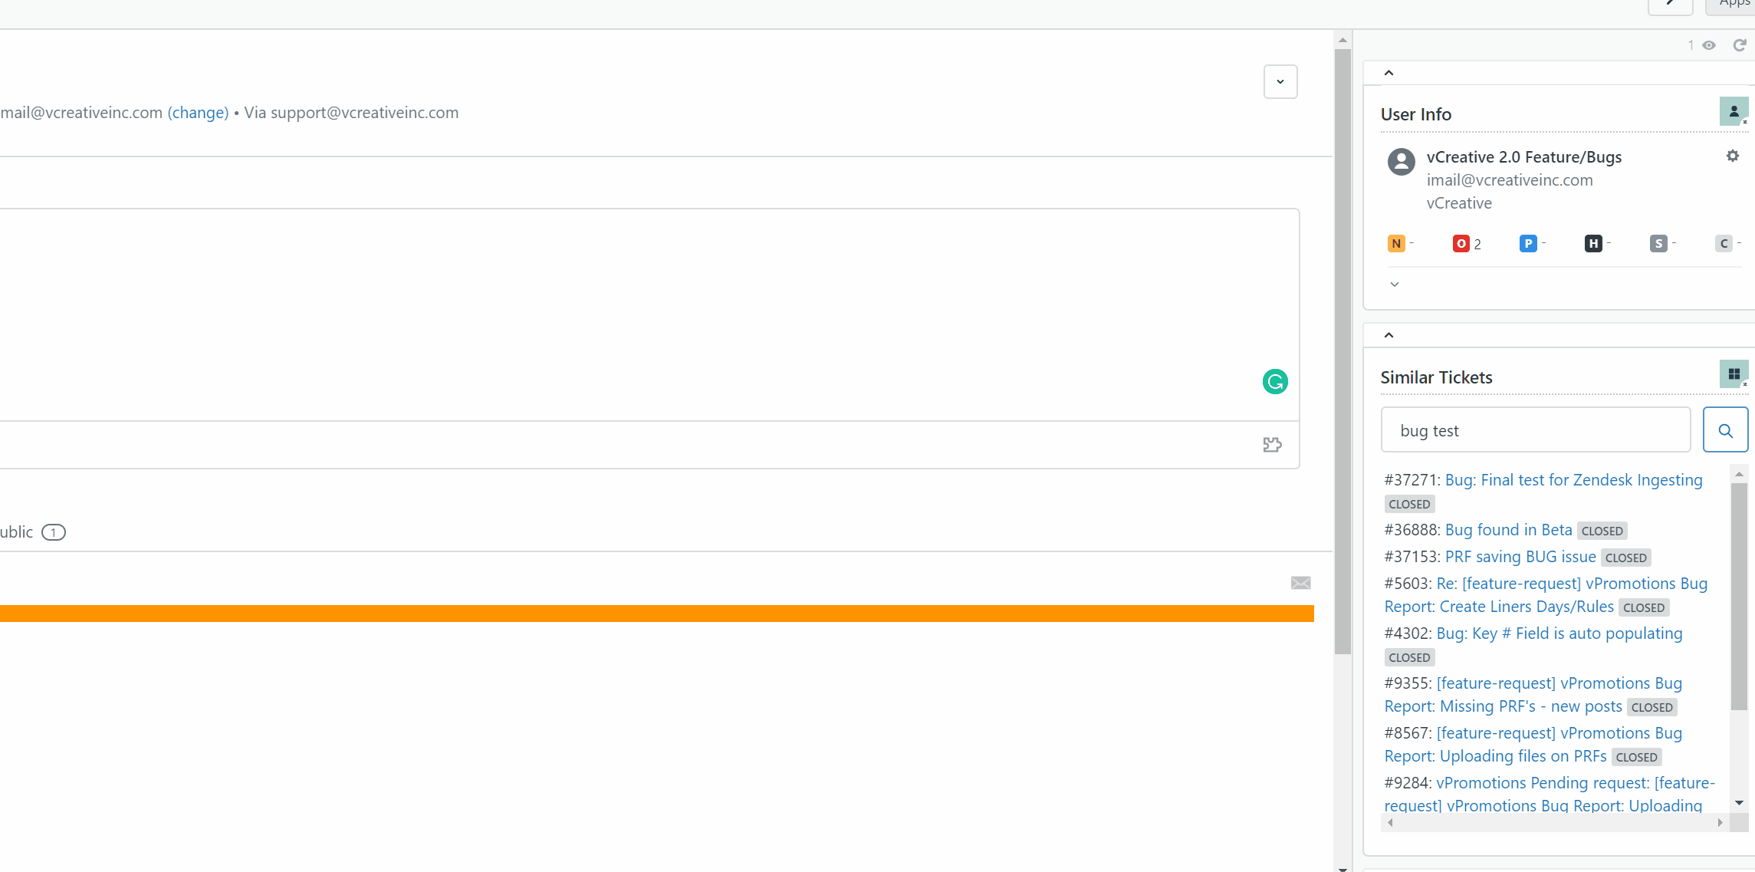Toggle visibility of extra user info
The image size is (1755, 872).
click(x=1395, y=283)
